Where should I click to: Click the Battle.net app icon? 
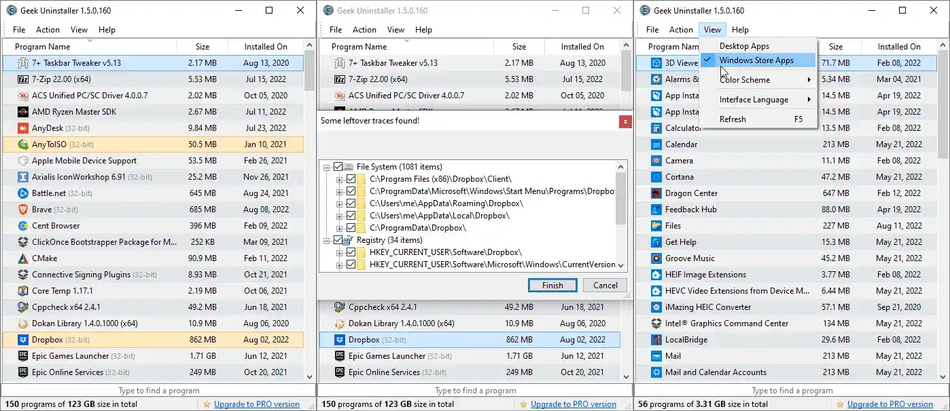pos(22,193)
